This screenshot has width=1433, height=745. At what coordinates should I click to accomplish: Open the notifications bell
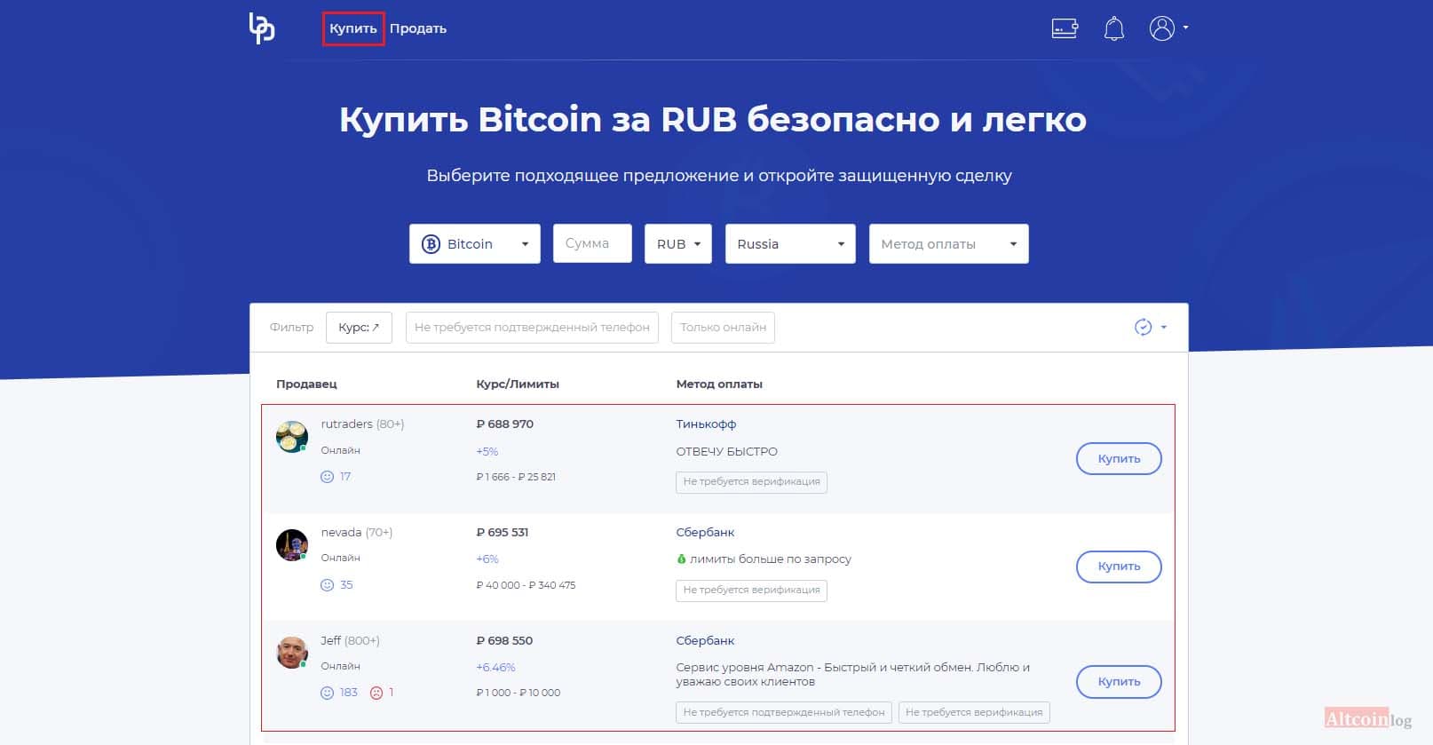[x=1113, y=28]
